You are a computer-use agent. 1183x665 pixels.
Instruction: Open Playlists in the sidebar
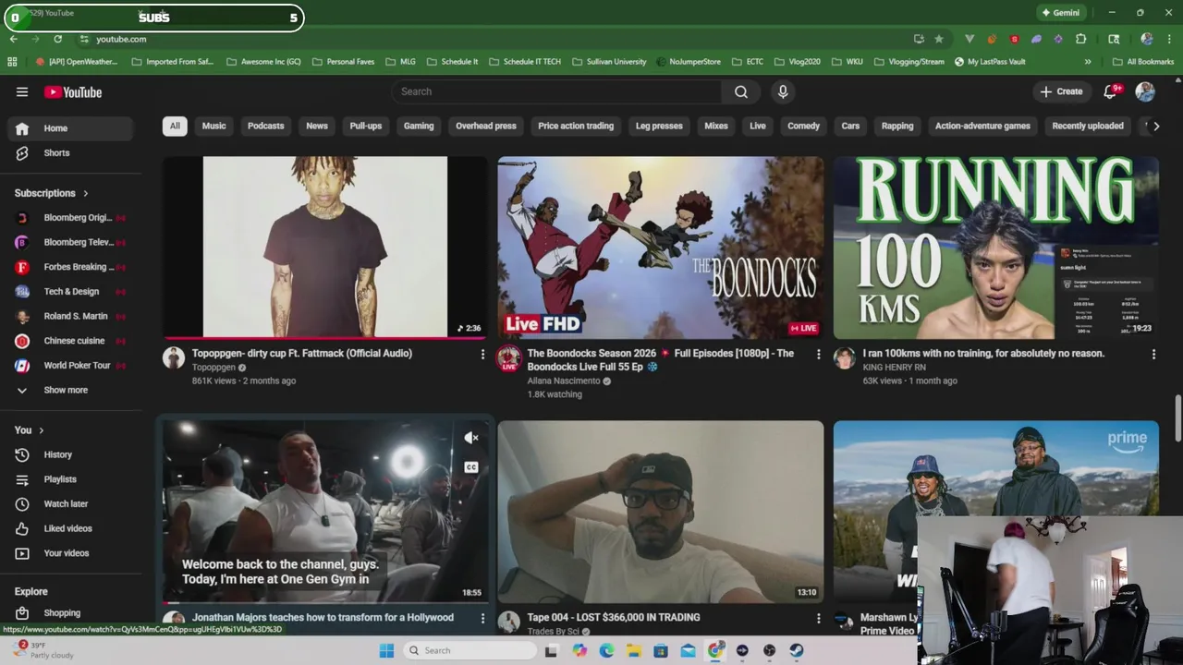(70, 479)
